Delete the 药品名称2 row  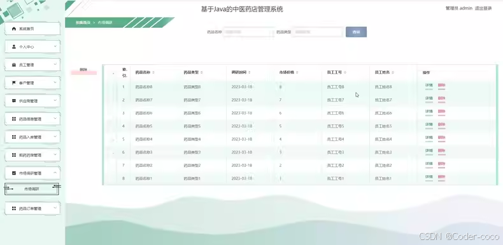(441, 164)
